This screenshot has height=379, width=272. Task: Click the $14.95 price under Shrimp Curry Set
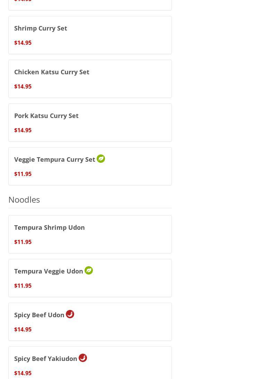tap(23, 43)
